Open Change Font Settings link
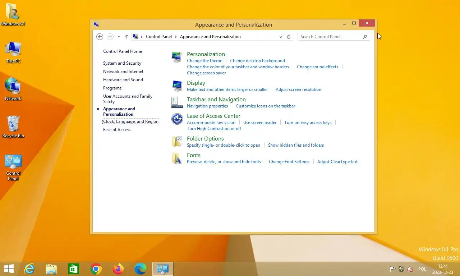Viewport: 460px width, 276px height. point(289,162)
